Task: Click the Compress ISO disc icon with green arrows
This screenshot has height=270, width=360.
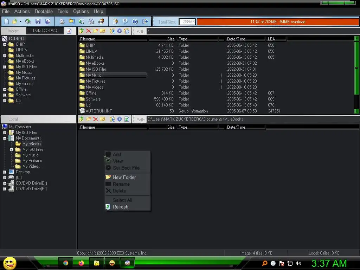Action: tap(82, 21)
